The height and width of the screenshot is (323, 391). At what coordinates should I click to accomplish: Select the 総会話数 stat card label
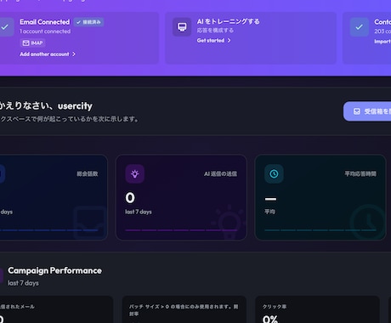point(88,173)
